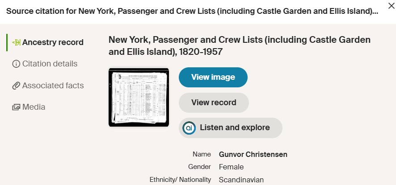Start Listen and explore

tap(235, 128)
